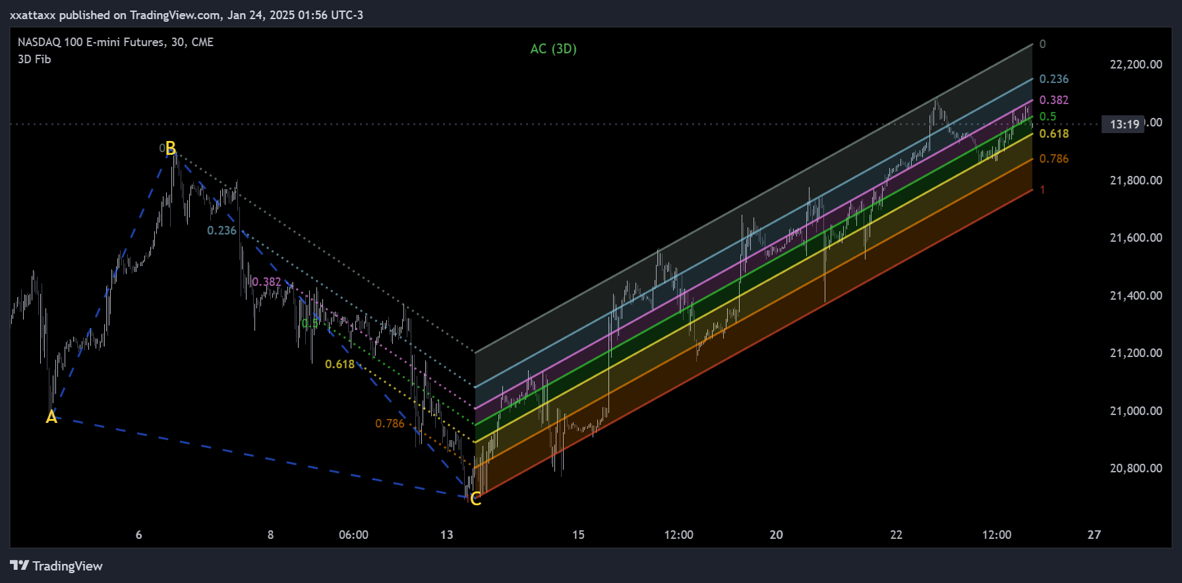Image resolution: width=1182 pixels, height=583 pixels.
Task: Click the 0.236 label on the B-C leg
Action: (x=222, y=231)
